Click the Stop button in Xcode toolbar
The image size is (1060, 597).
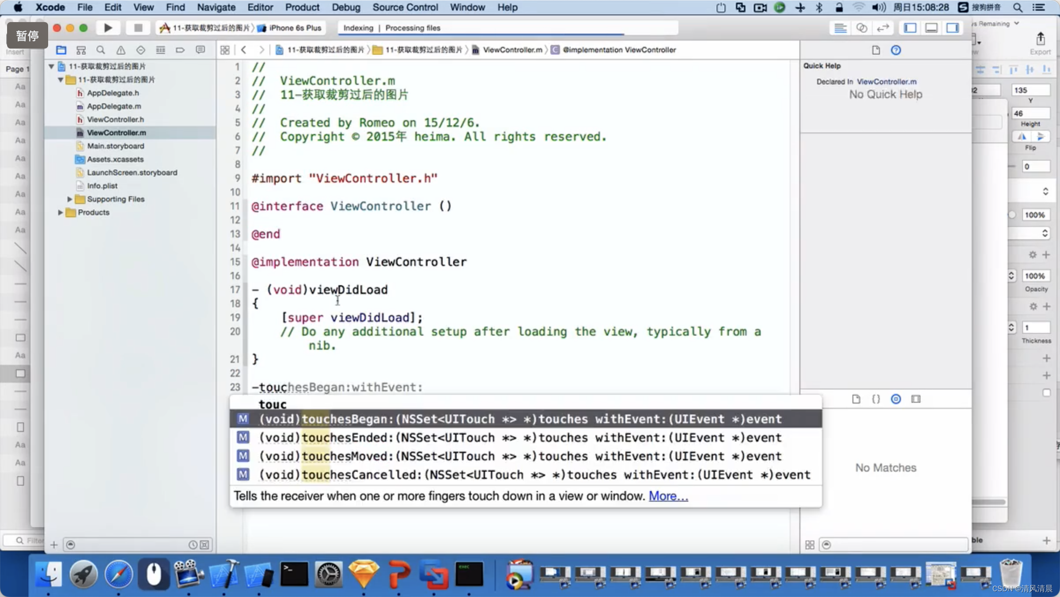138,28
